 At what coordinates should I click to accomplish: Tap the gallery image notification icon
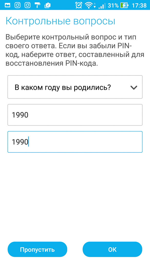7,5
